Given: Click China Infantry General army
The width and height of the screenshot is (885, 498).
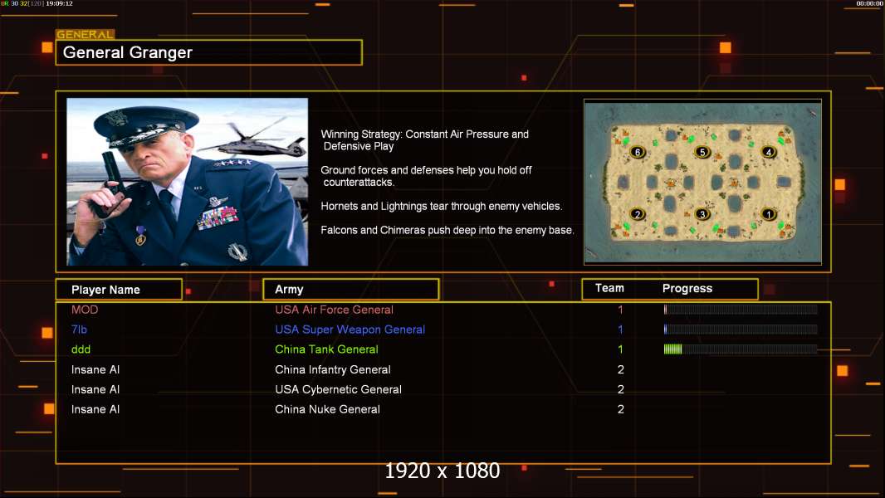Looking at the screenshot, I should click(333, 370).
